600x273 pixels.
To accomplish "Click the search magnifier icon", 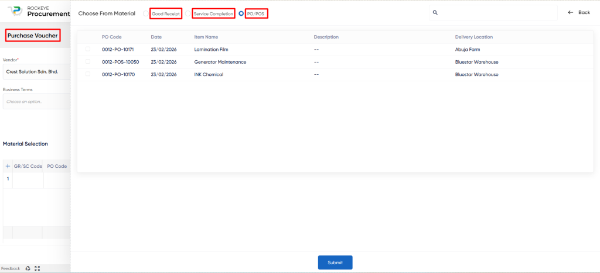I will 435,12.
